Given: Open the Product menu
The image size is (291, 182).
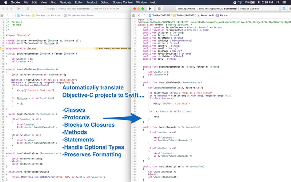Looking at the screenshot, I should point(92,2).
